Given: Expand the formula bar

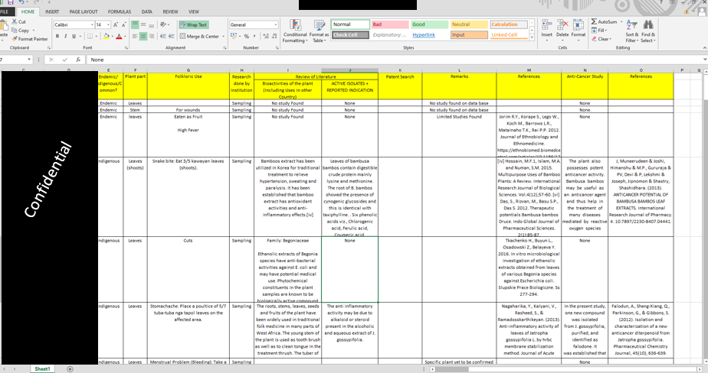Looking at the screenshot, I should click(704, 60).
